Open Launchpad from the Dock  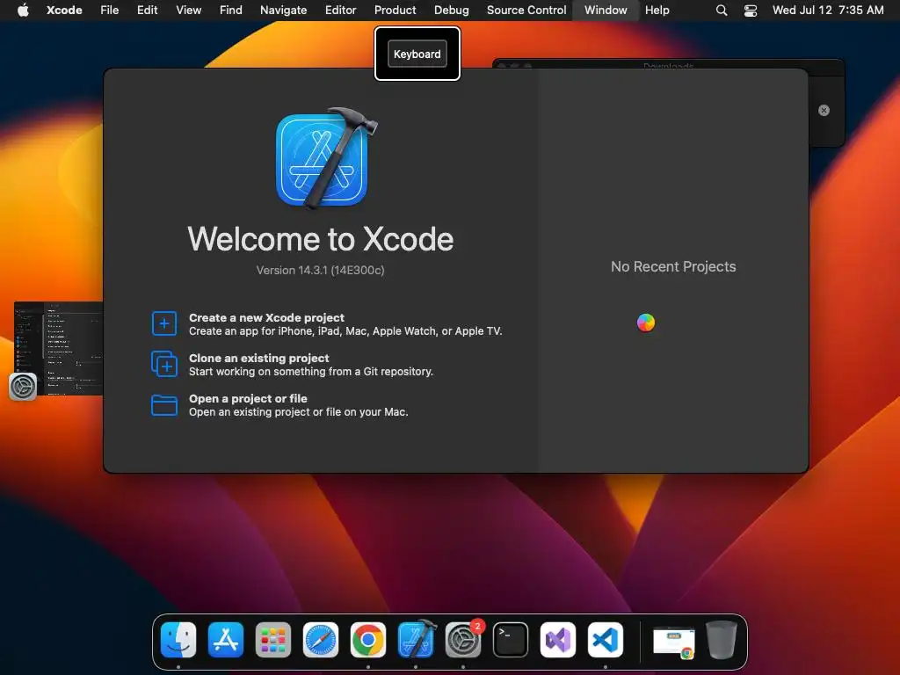(273, 640)
